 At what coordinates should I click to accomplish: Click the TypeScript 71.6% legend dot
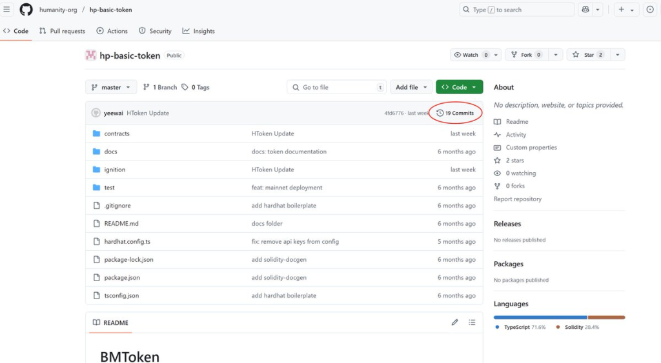coord(498,327)
